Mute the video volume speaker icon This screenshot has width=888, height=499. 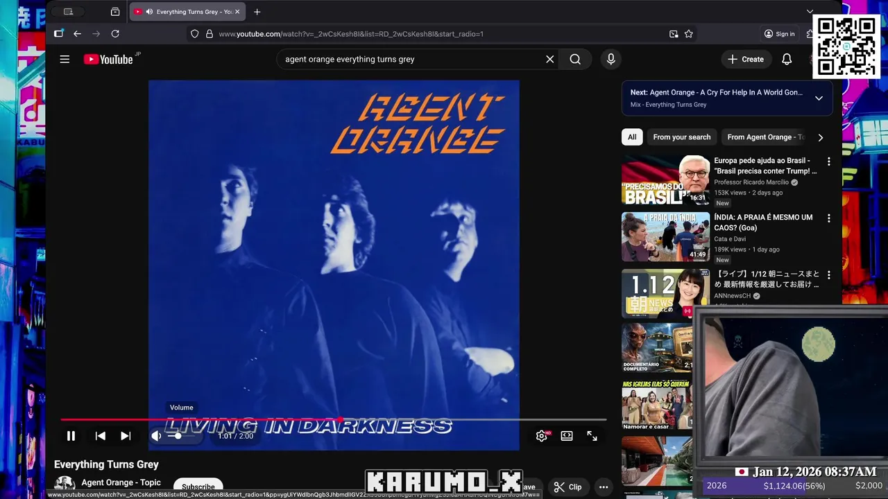point(157,436)
